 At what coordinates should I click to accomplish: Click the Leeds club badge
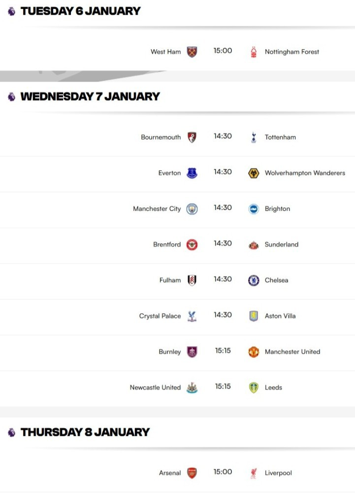coord(253,387)
